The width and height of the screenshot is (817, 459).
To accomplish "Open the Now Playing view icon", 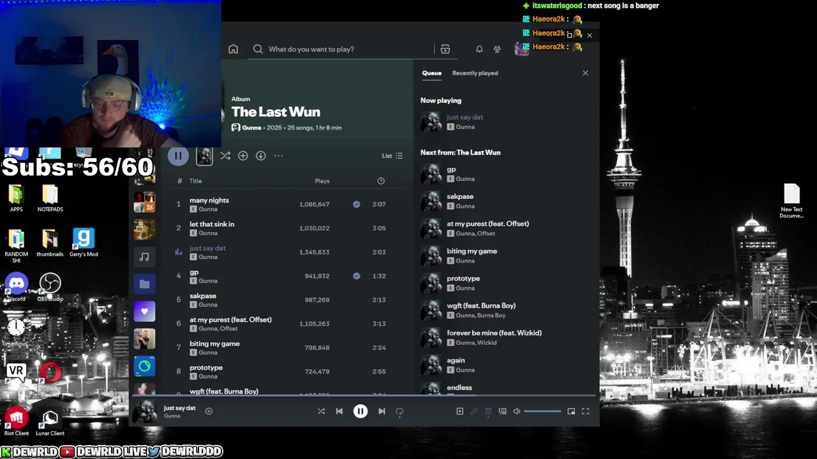I will [460, 411].
